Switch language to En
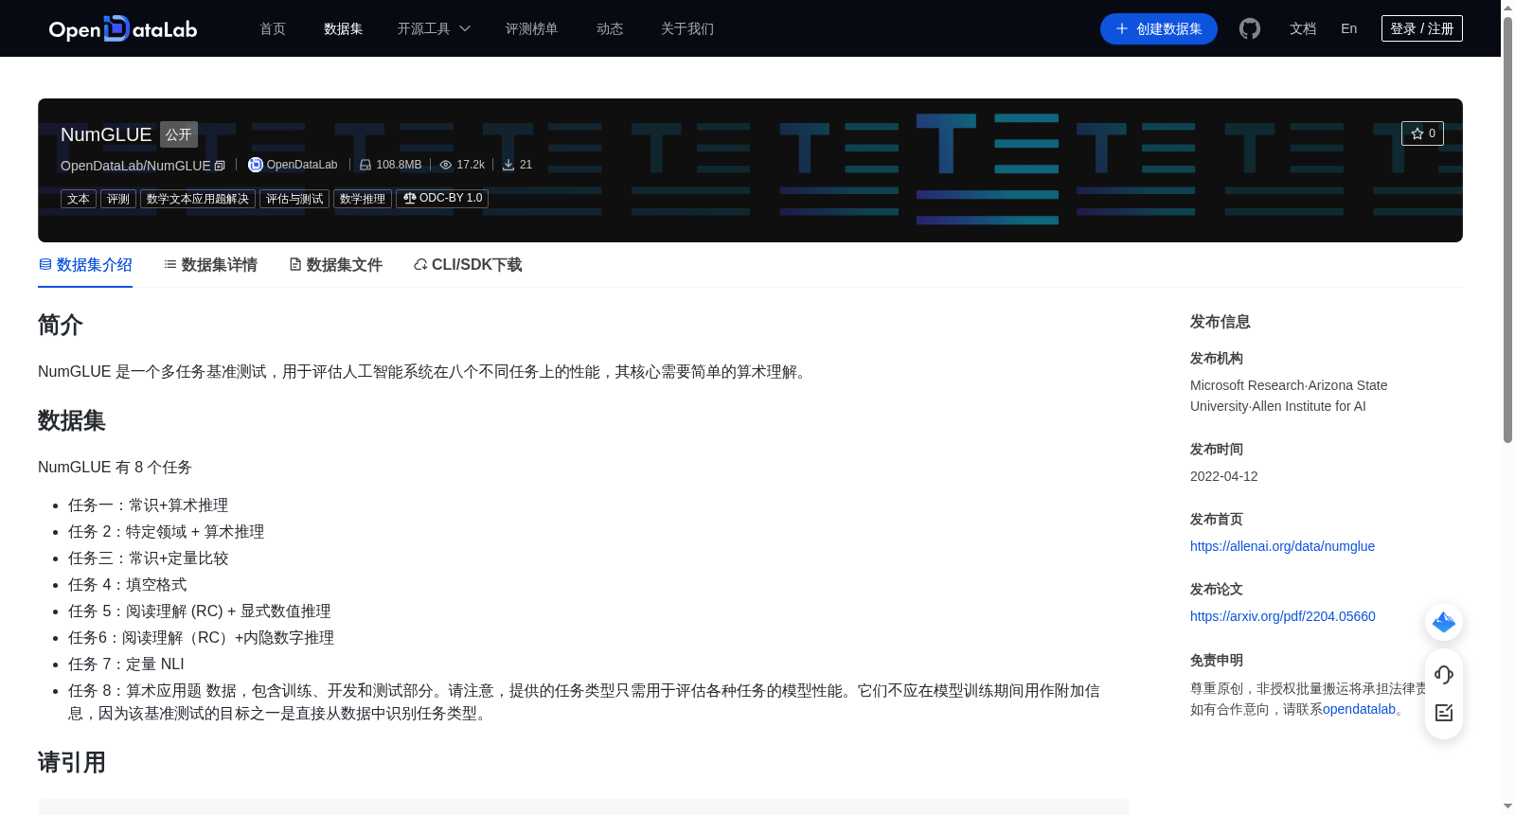 pyautogui.click(x=1349, y=28)
